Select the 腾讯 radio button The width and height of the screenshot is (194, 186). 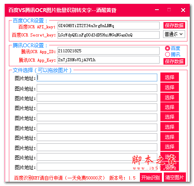click(172, 54)
